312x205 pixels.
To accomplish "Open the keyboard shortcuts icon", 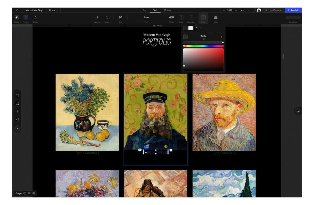I will [29, 193].
